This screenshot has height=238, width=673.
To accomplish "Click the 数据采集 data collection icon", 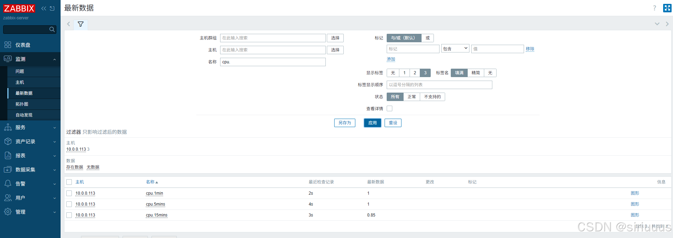I will (8, 169).
